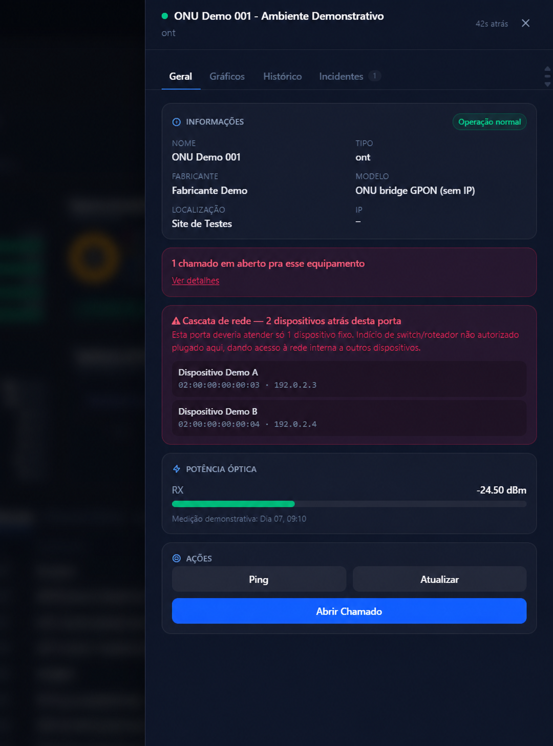
Task: Open the Incidentes tab
Action: tap(341, 76)
